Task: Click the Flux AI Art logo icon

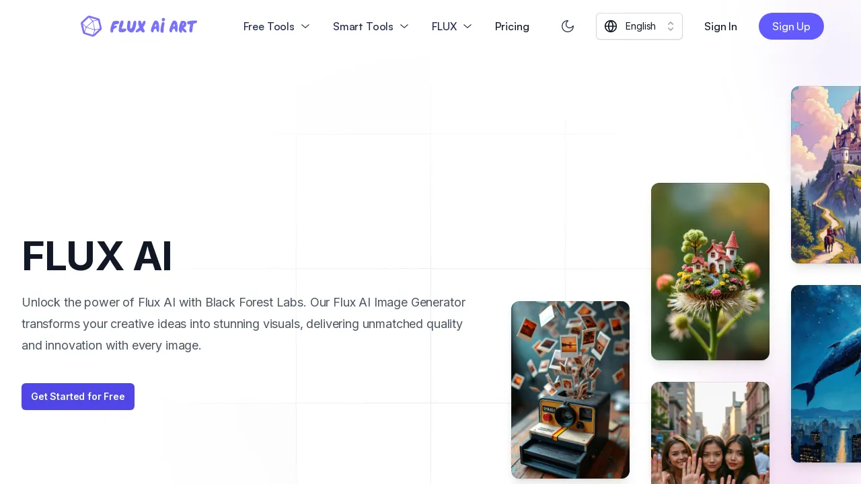Action: [x=91, y=26]
